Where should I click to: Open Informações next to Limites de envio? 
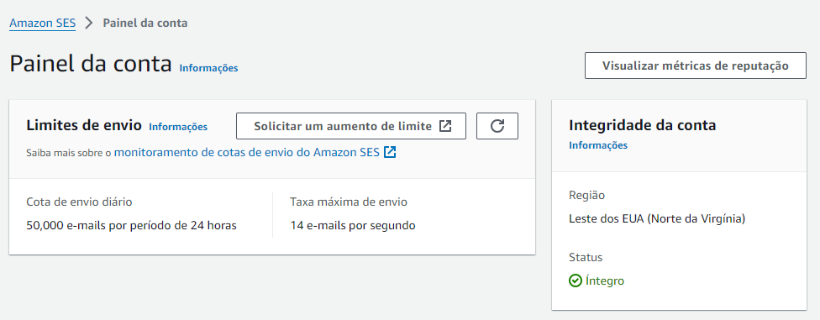tap(178, 127)
